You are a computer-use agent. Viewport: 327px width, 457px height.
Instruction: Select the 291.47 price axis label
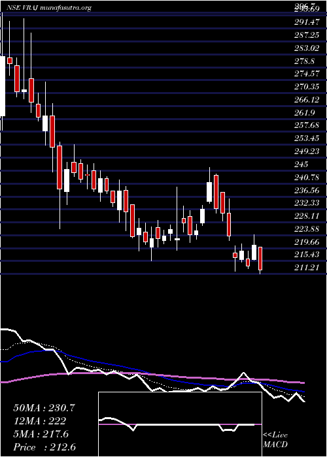pos(307,22)
